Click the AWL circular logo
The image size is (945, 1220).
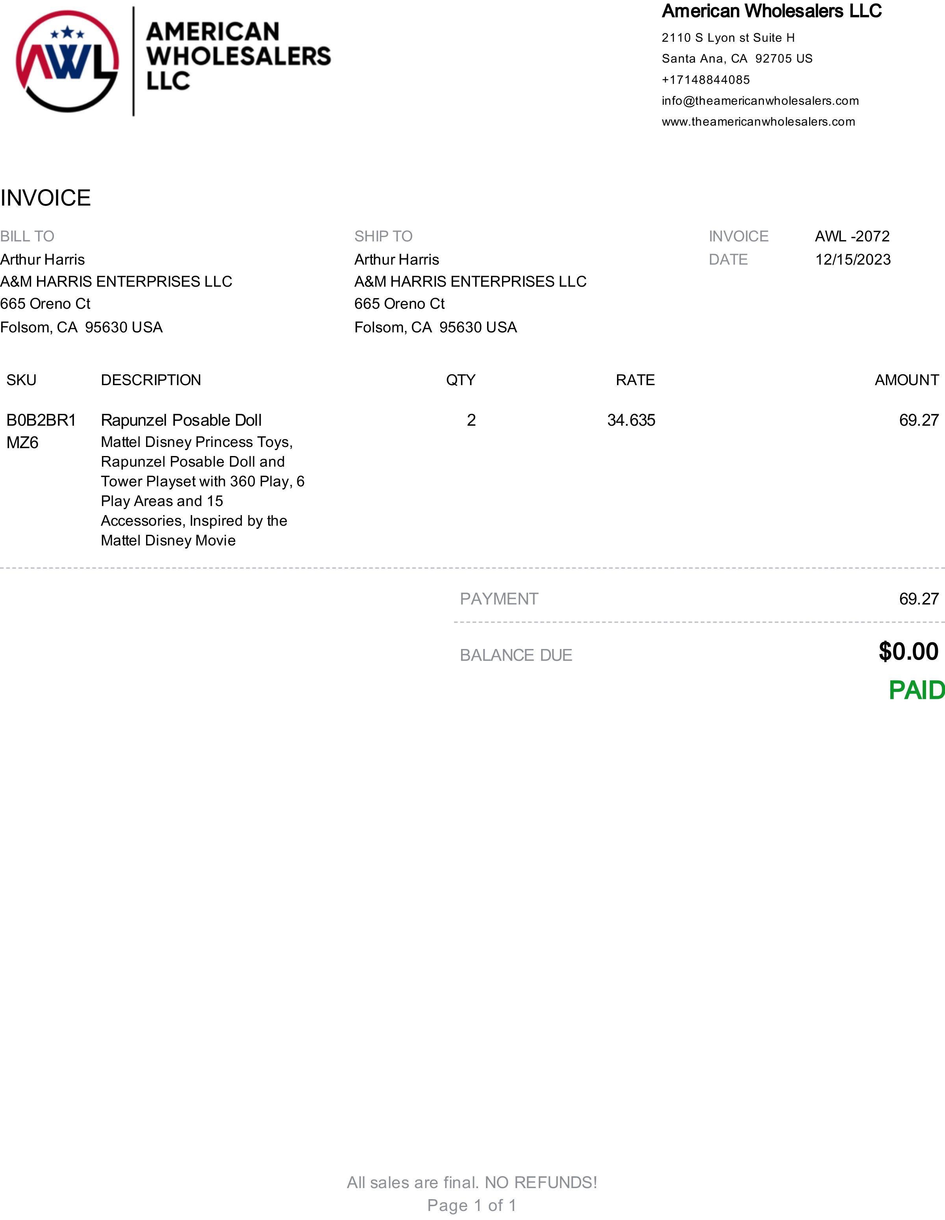tap(68, 61)
